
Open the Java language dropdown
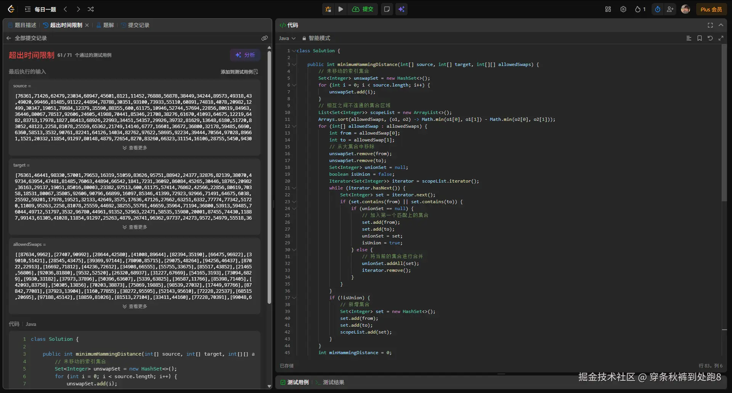287,38
